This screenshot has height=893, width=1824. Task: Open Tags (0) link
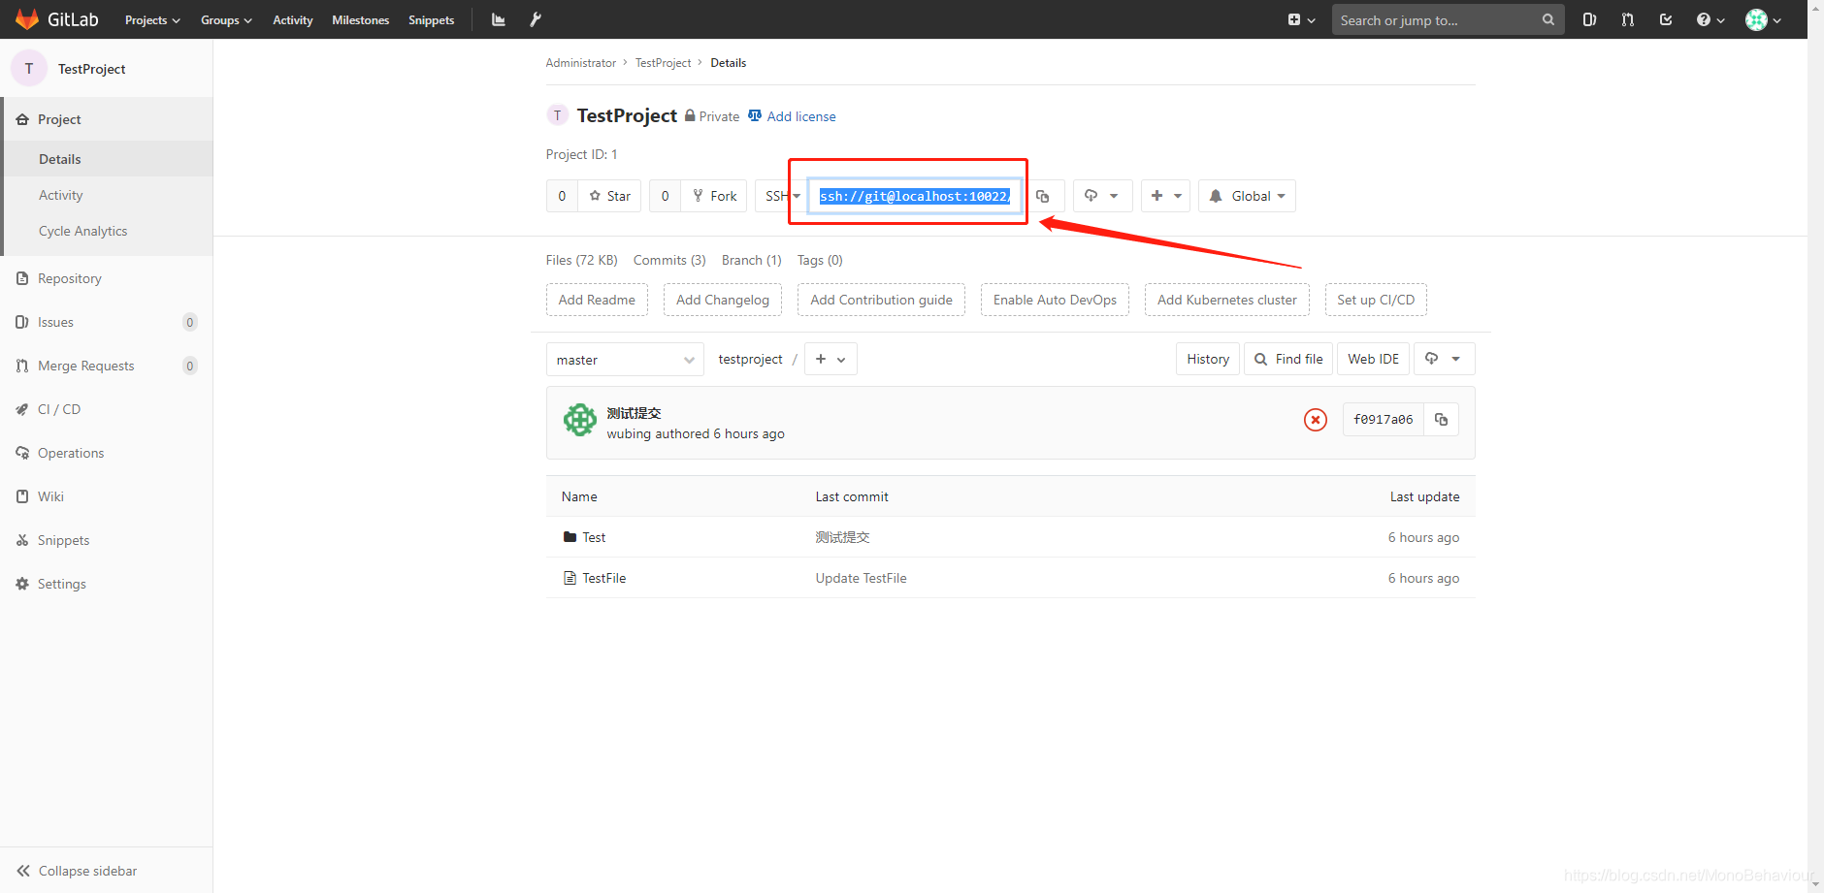tap(820, 260)
